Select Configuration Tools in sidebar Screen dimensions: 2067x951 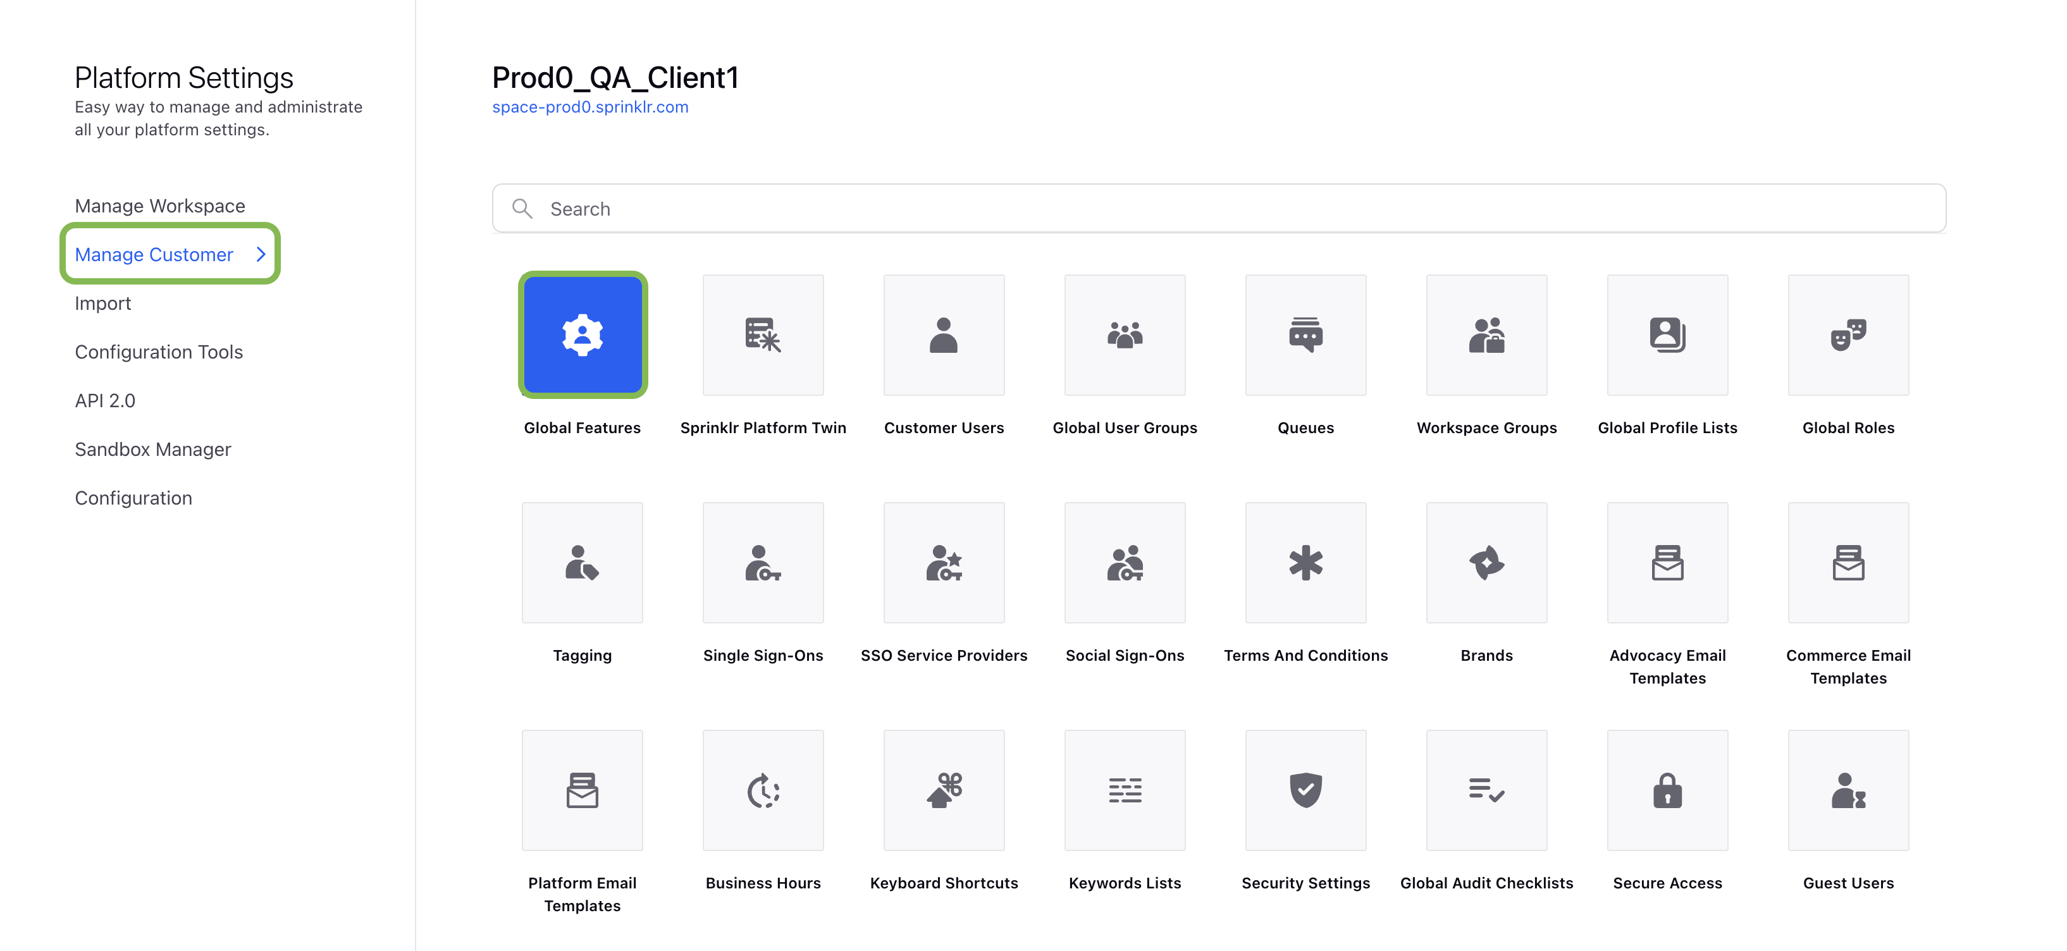click(159, 352)
